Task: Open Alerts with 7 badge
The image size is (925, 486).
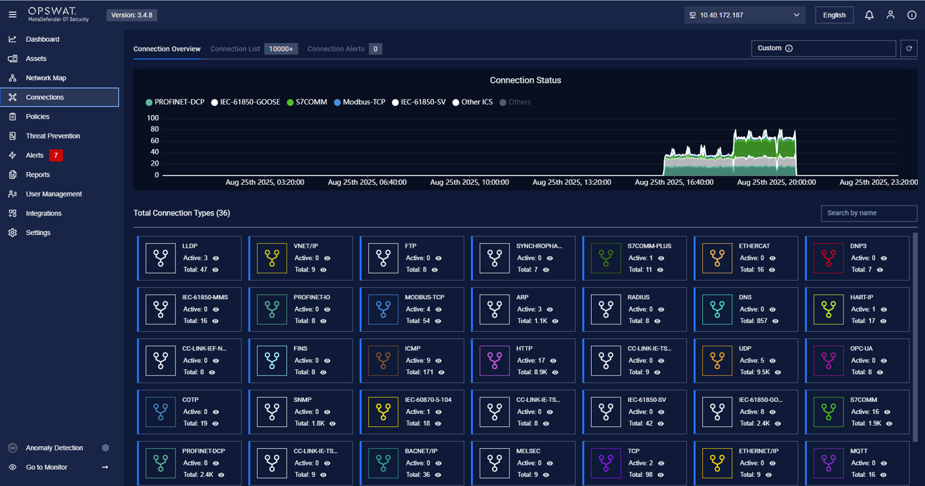Action: [60, 155]
